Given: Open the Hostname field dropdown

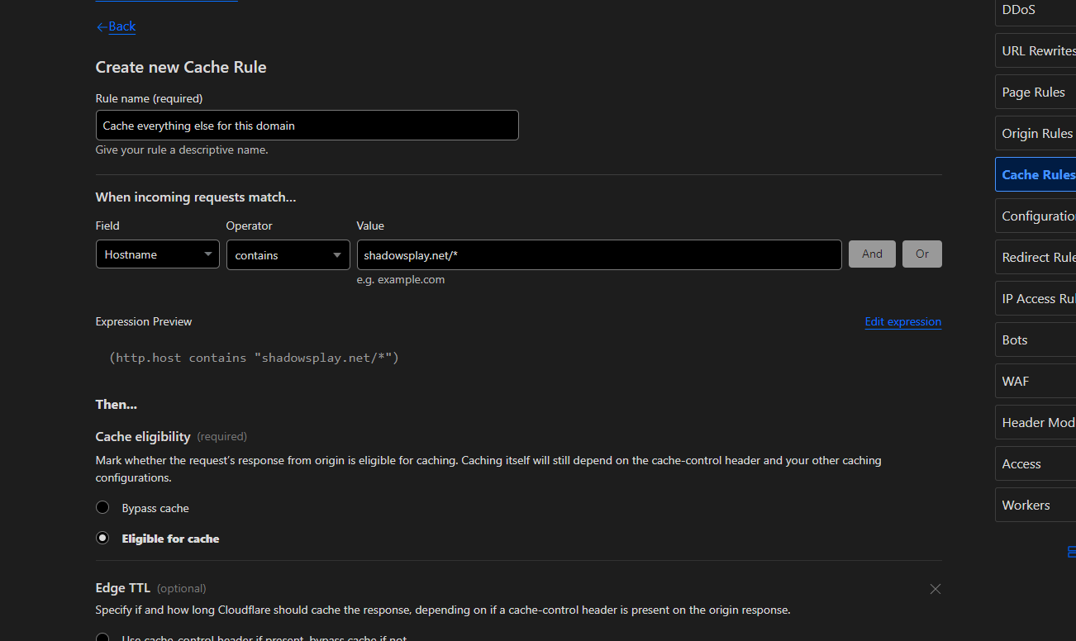Looking at the screenshot, I should tap(157, 254).
